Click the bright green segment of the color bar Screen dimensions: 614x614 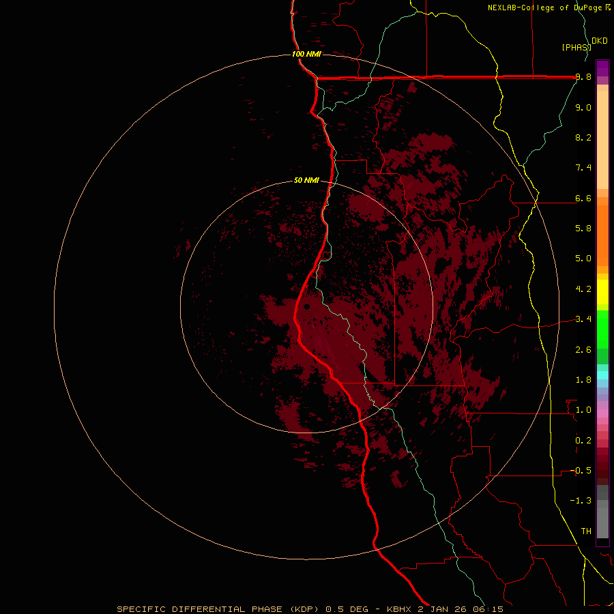coord(602,329)
